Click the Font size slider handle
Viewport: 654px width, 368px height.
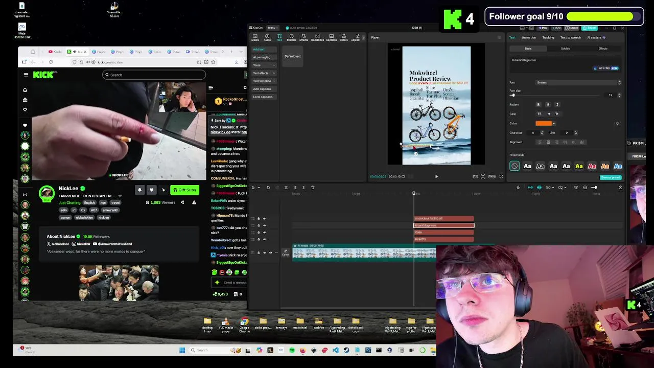(513, 95)
